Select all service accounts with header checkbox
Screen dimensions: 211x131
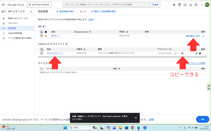coord(42,69)
